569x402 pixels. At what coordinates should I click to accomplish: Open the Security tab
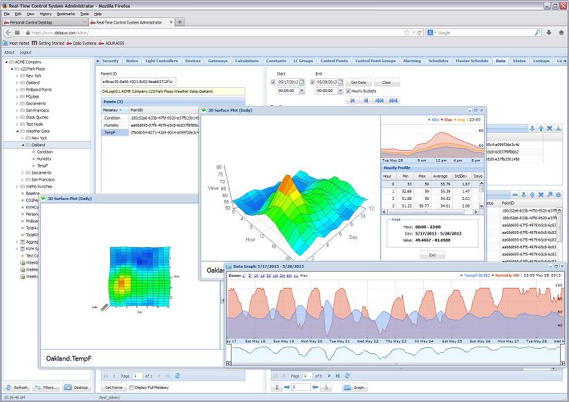pos(111,61)
